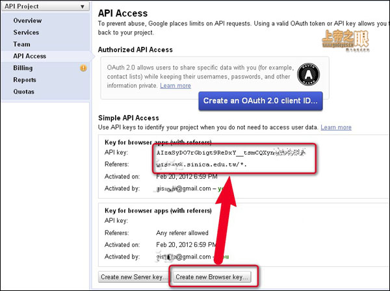Click Create new Browser key button
390x291 pixels.
pyautogui.click(x=212, y=277)
